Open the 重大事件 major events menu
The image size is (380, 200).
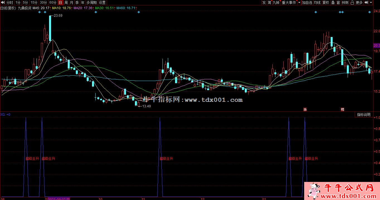(289, 3)
